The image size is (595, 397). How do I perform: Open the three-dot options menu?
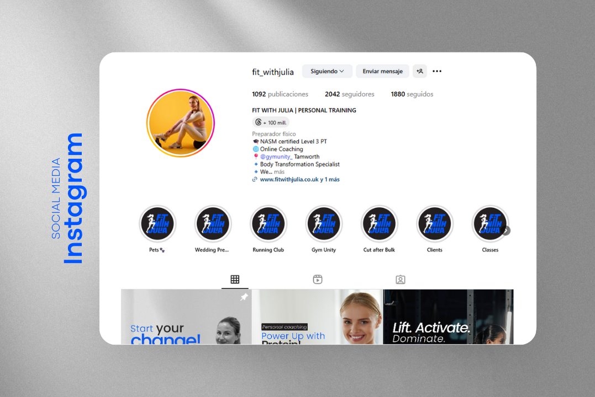point(437,71)
